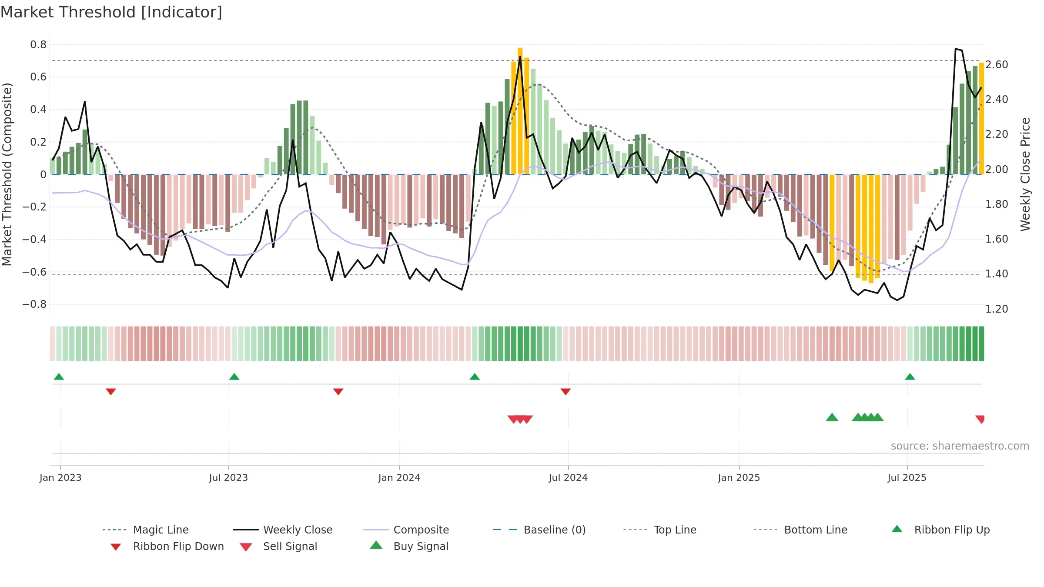The image size is (1044, 587).
Task: Toggle the Weekly Close legend entry
Action: [x=282, y=530]
